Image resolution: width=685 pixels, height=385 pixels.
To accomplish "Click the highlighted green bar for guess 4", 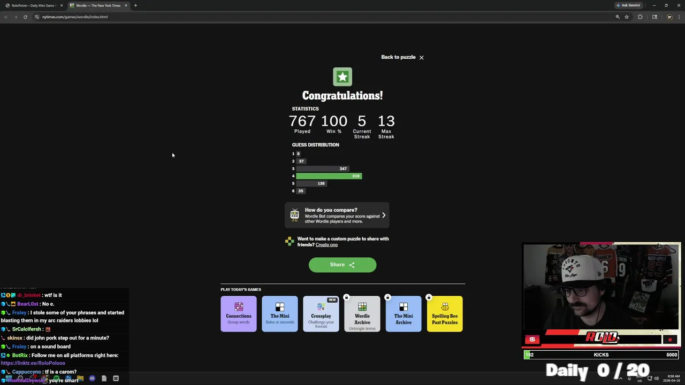I will 329,176.
